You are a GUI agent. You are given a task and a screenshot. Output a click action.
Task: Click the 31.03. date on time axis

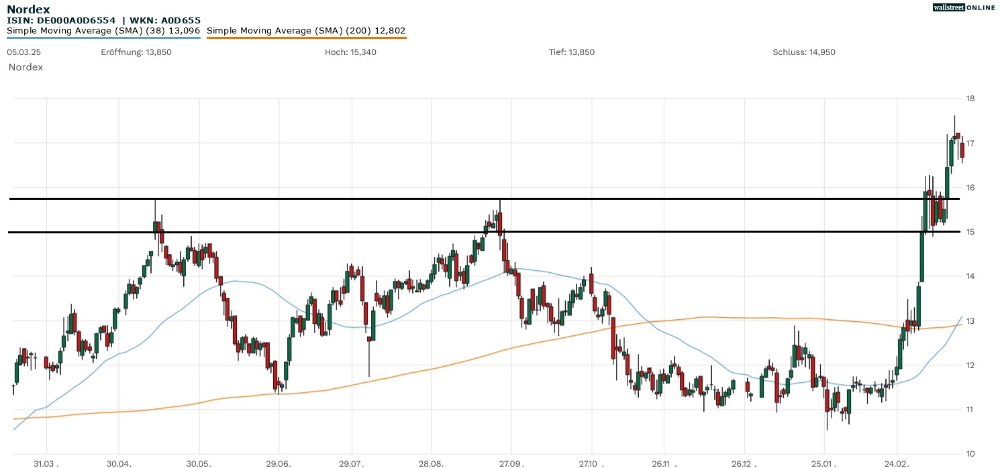(x=46, y=463)
